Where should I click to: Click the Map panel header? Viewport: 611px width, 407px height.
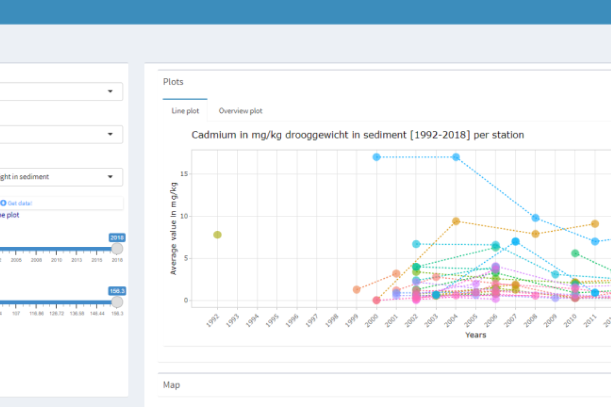(172, 385)
